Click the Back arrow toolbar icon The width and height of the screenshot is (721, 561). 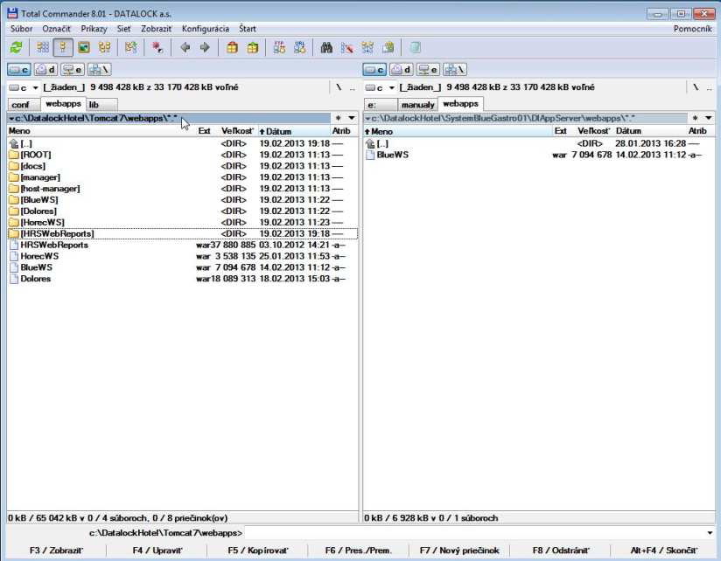tap(185, 47)
